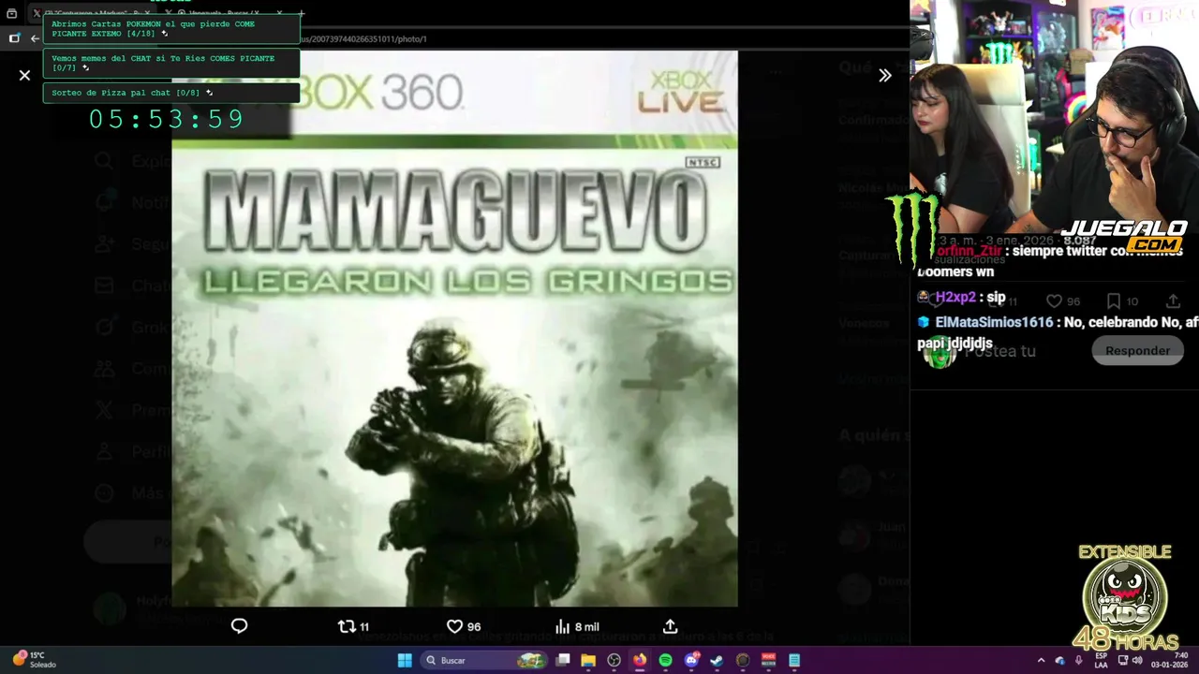This screenshot has width=1199, height=674.
Task: Switch to Firefox on the taskbar
Action: click(x=640, y=660)
